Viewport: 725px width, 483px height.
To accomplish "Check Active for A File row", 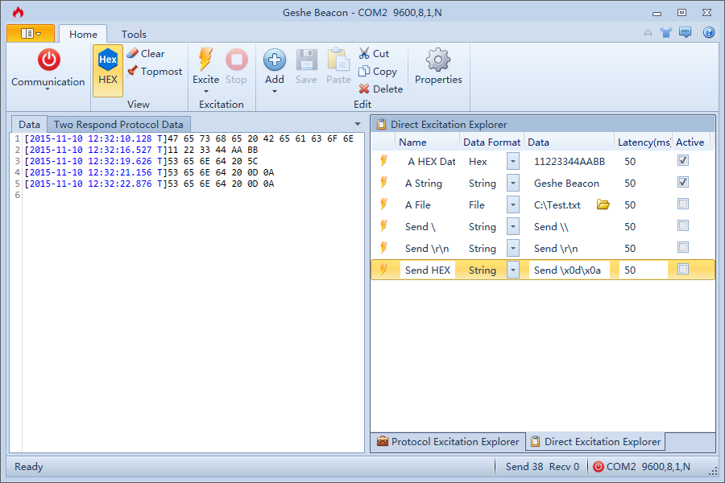I will point(683,204).
